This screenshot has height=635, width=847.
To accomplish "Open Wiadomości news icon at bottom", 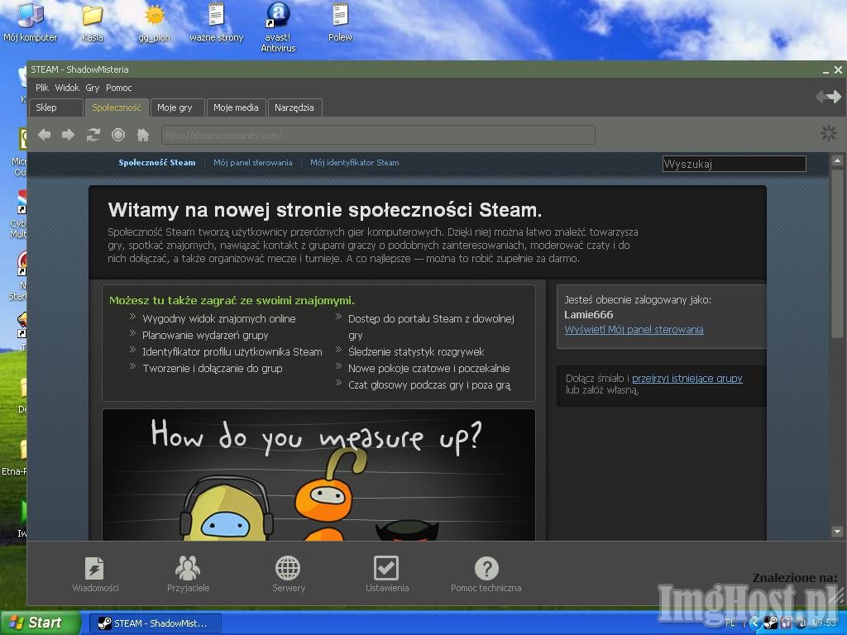I will point(95,574).
